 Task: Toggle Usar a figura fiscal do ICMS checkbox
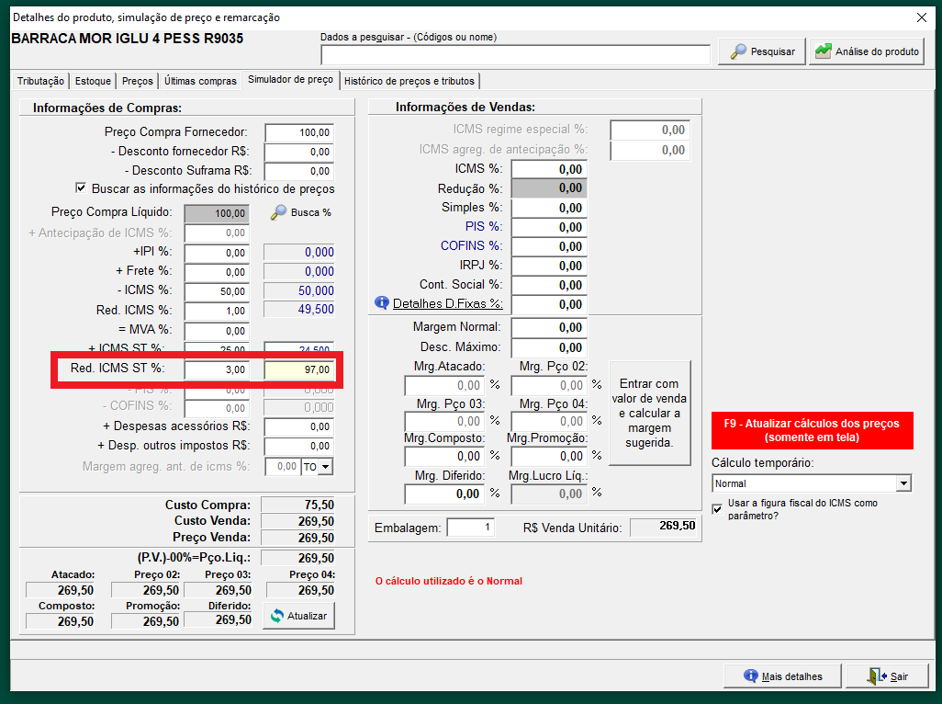(x=718, y=508)
